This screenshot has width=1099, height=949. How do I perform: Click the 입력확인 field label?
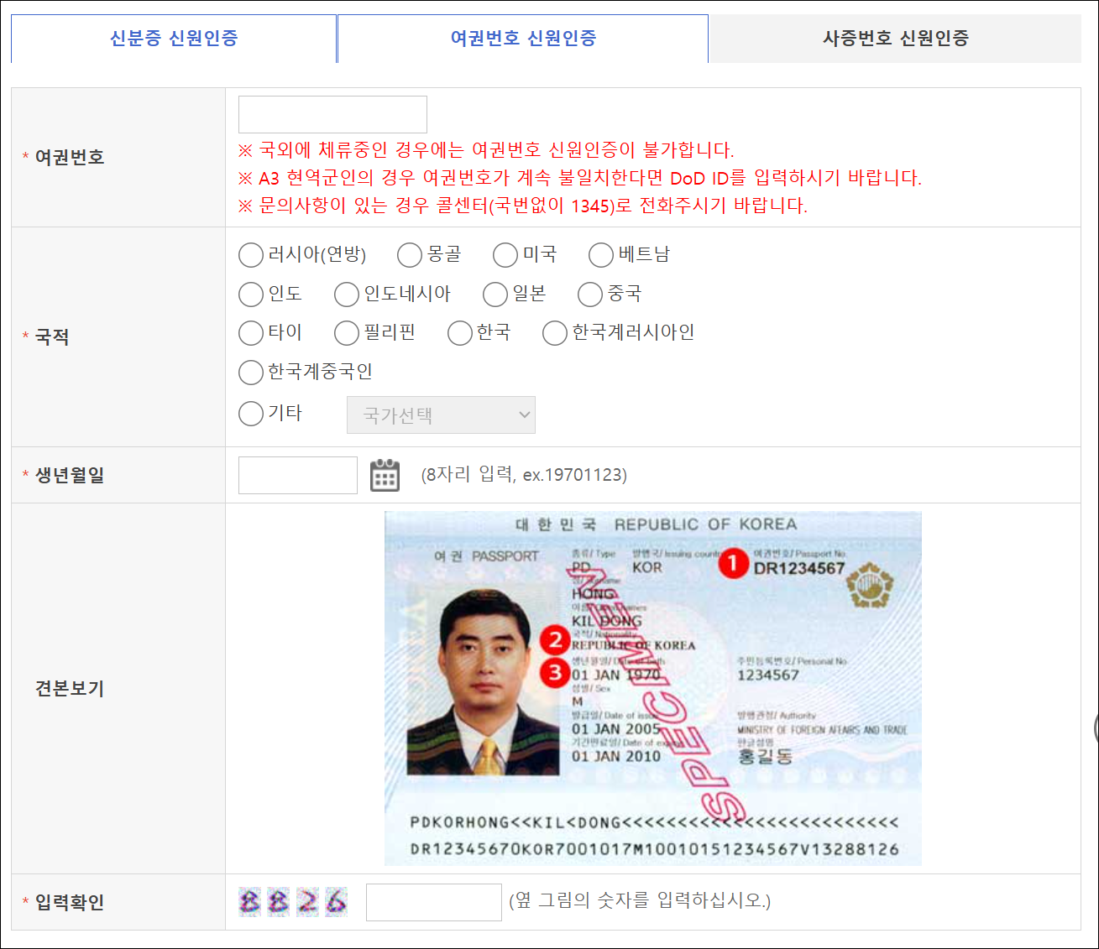70,902
